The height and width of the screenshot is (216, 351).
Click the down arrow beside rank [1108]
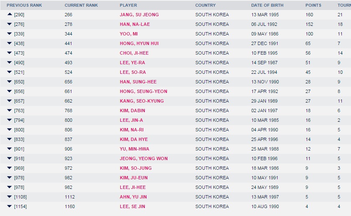(10, 197)
